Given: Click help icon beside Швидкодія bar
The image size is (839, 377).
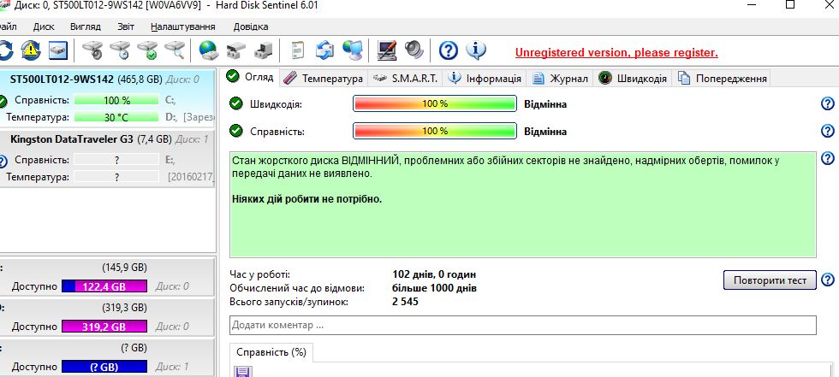Looking at the screenshot, I should [x=828, y=103].
